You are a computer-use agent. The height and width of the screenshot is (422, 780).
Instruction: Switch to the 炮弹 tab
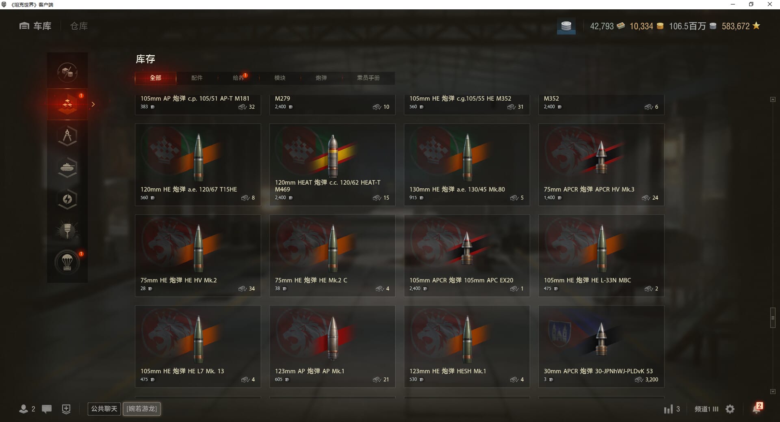click(x=321, y=78)
